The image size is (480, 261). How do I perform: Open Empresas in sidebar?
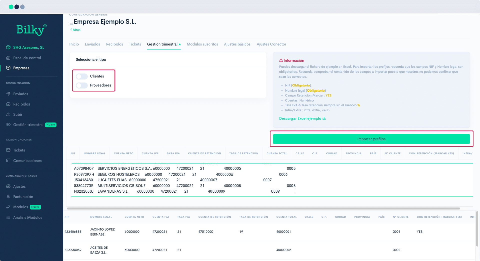point(21,68)
